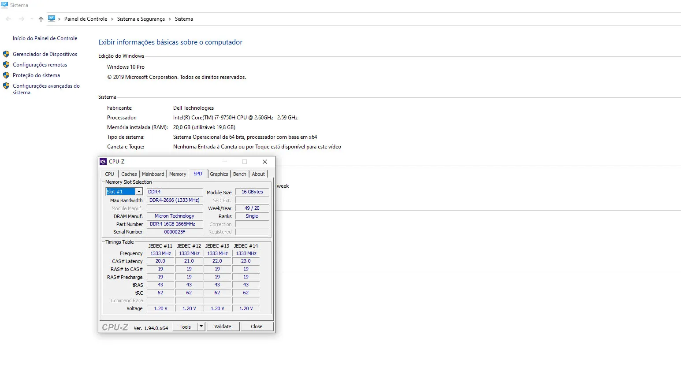Minimize the CPU-Z window
This screenshot has height=382, width=681.
[225, 162]
